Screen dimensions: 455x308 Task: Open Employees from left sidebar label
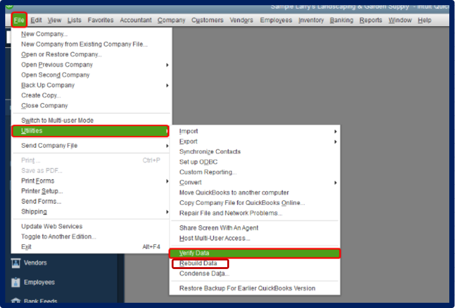tap(39, 282)
